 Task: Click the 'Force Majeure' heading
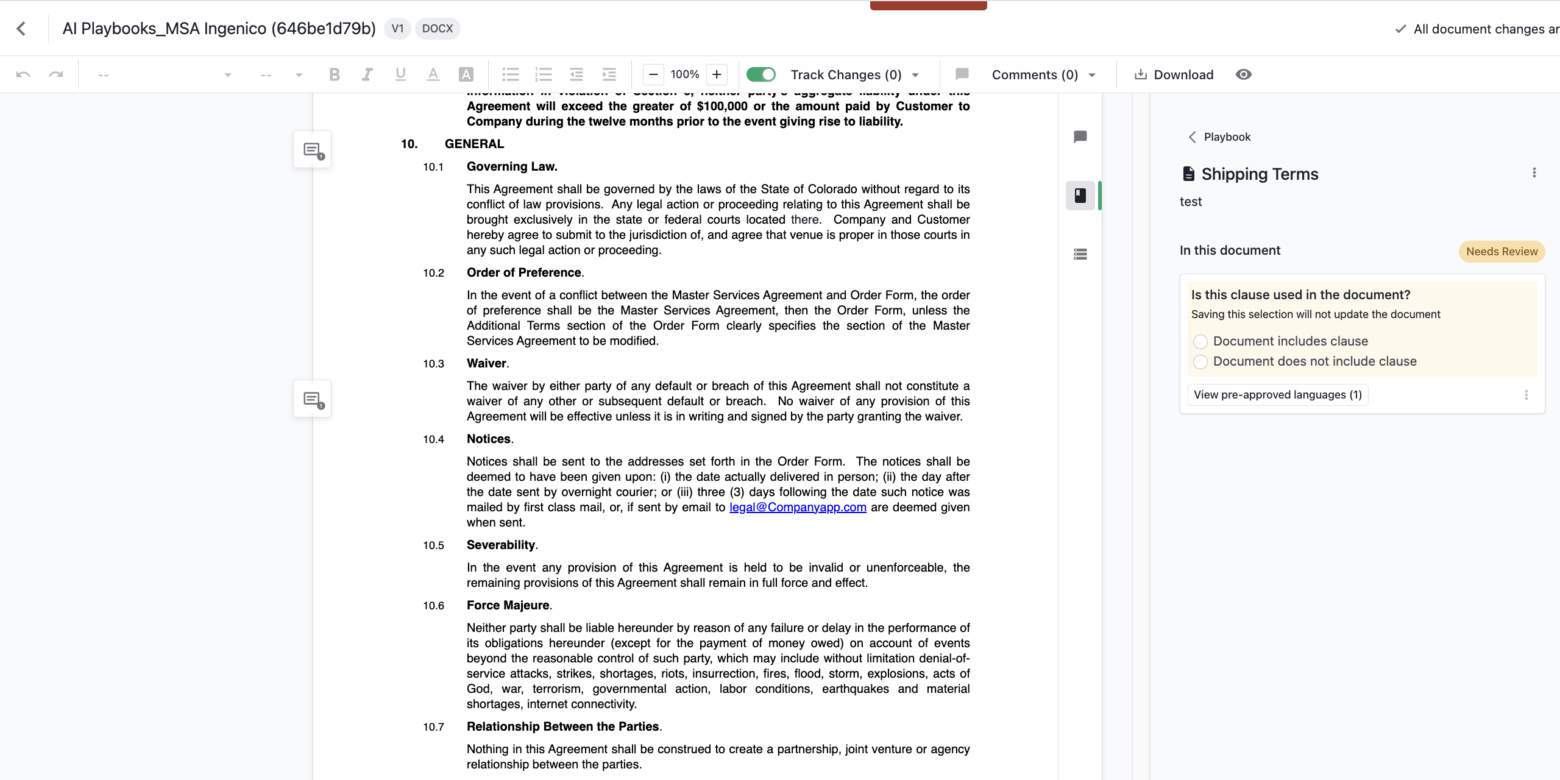pyautogui.click(x=508, y=605)
